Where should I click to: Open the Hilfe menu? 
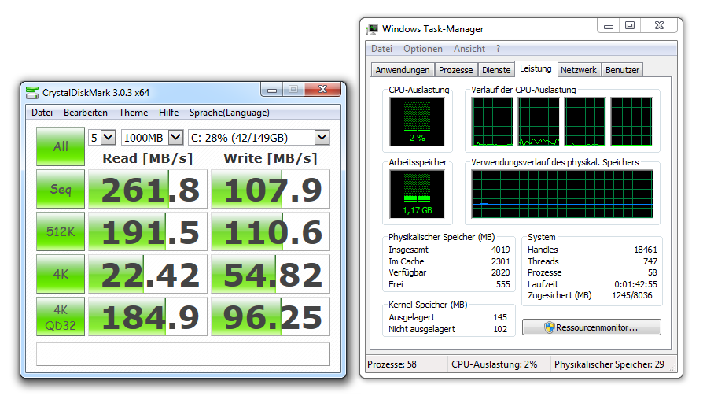point(168,113)
